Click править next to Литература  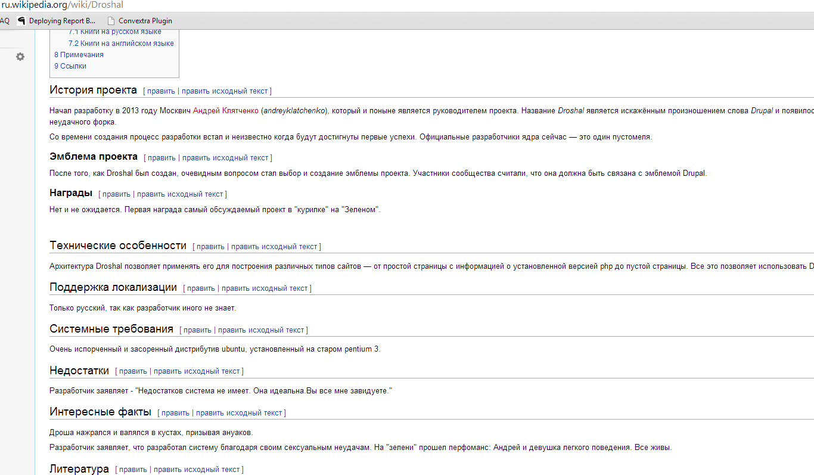[133, 470]
